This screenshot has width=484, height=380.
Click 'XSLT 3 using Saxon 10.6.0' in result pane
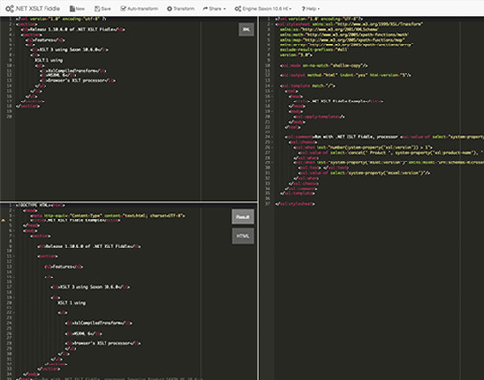tap(90, 287)
